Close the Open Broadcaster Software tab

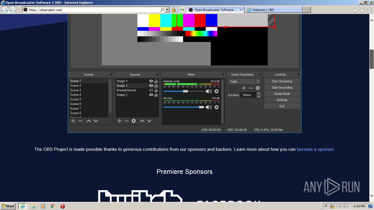tap(241, 10)
